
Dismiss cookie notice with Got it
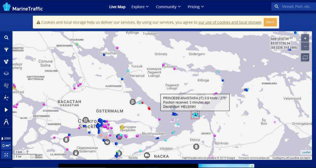(x=270, y=22)
